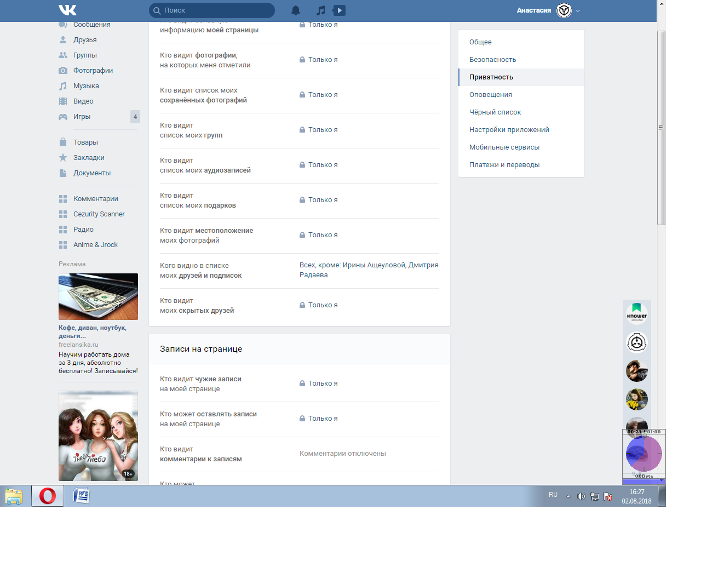Open the Чёрный список settings tab
This screenshot has height=561, width=701.
(495, 112)
